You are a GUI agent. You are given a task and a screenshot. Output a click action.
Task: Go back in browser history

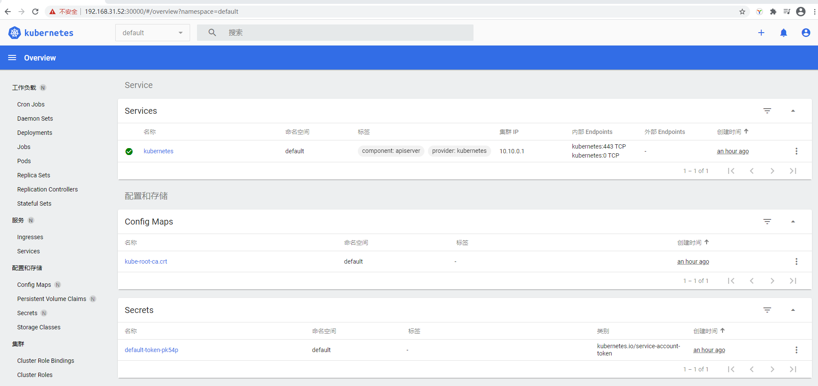[8, 12]
